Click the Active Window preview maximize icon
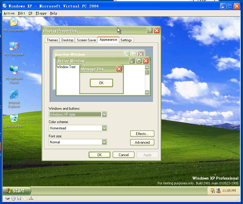 (139, 61)
